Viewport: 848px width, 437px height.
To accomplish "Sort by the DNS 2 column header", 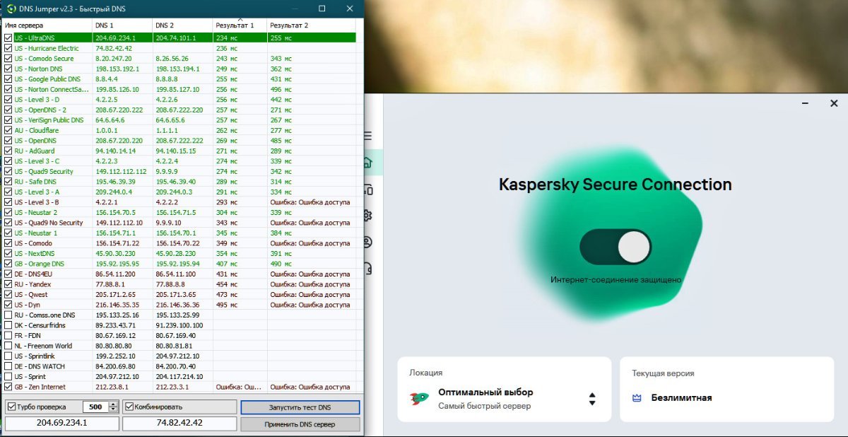I will 183,25.
